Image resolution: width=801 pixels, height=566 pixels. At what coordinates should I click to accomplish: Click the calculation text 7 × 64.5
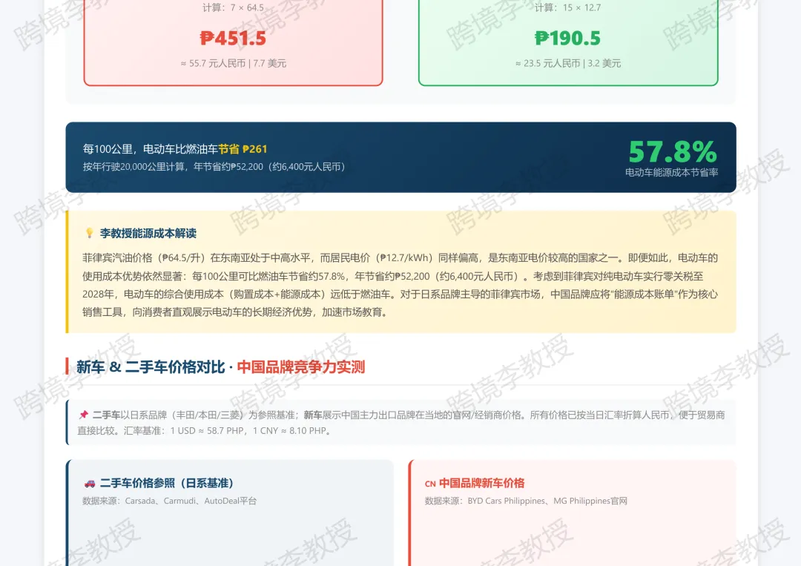click(x=233, y=7)
